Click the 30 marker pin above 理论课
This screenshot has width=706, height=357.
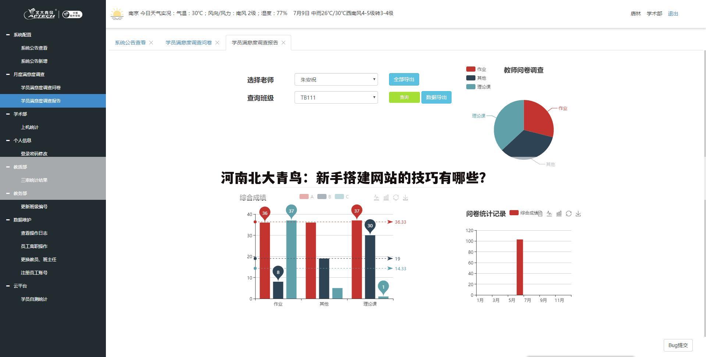pyautogui.click(x=370, y=226)
